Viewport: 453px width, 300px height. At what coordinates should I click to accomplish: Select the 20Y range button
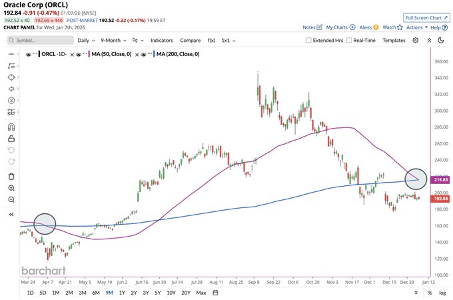click(x=186, y=293)
